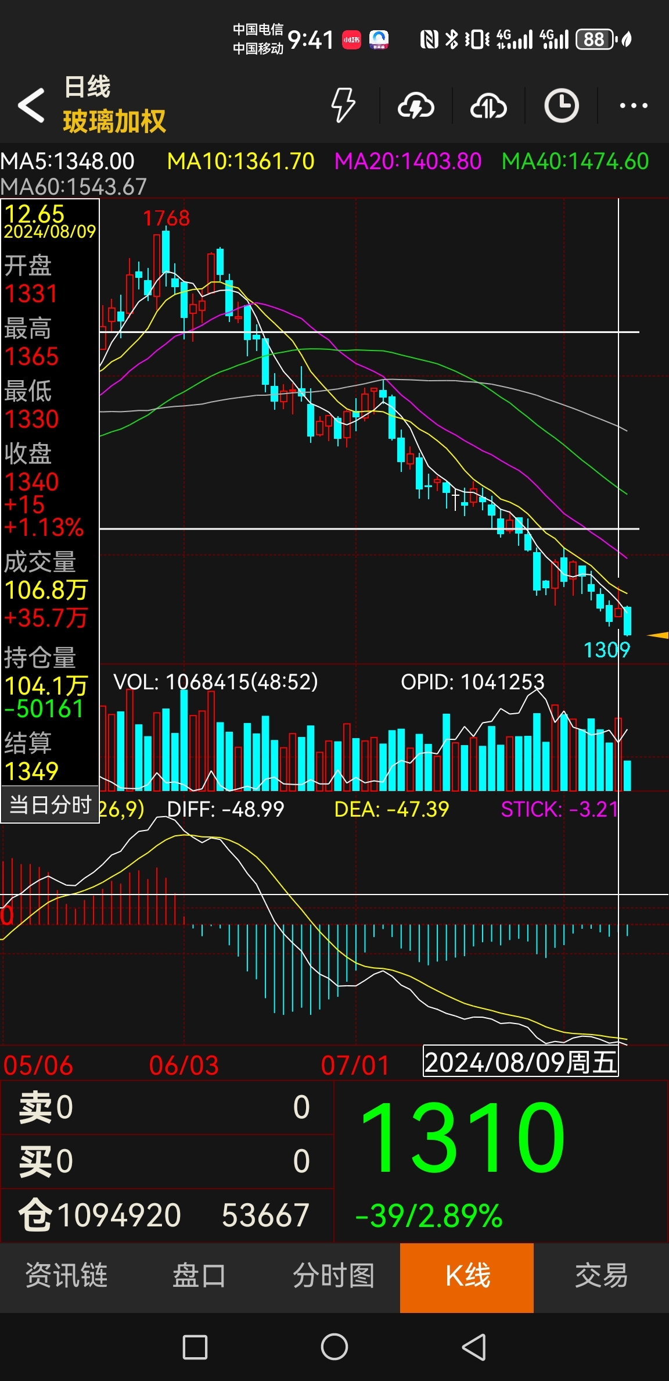Switch to the 资讯链 tab
The height and width of the screenshot is (1381, 669).
tap(67, 1276)
